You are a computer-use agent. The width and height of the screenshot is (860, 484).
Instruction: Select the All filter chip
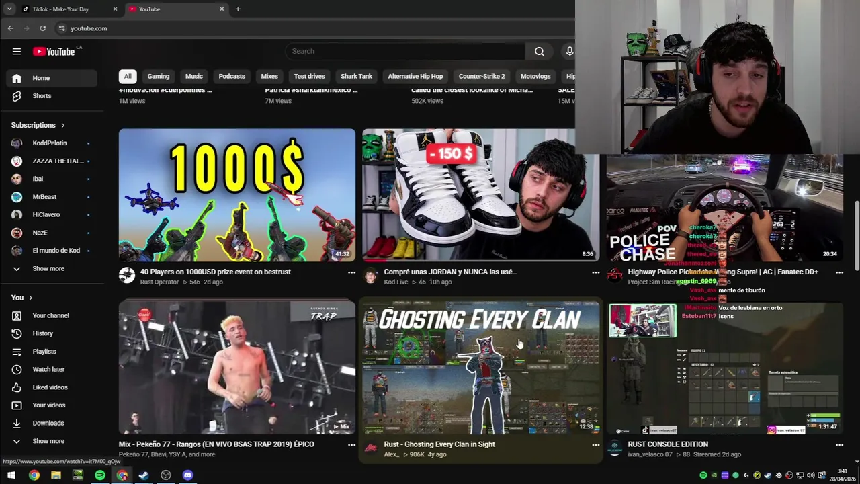[x=128, y=77]
